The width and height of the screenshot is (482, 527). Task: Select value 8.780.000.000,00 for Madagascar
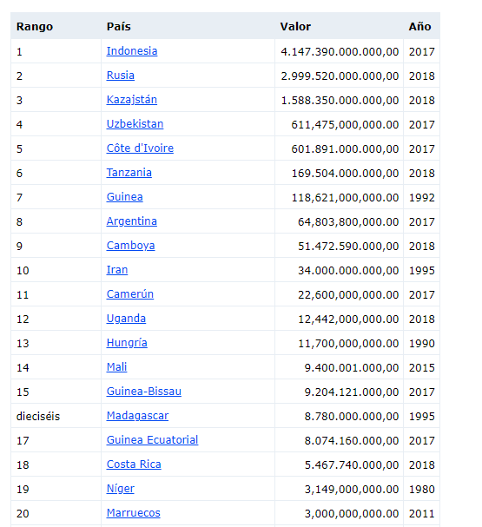pyautogui.click(x=352, y=417)
